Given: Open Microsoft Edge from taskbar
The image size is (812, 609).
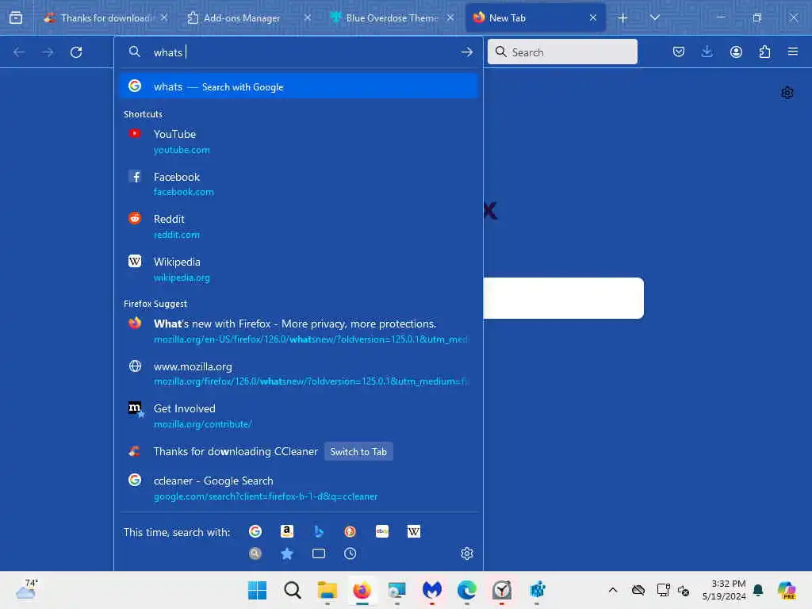Looking at the screenshot, I should coord(466,590).
